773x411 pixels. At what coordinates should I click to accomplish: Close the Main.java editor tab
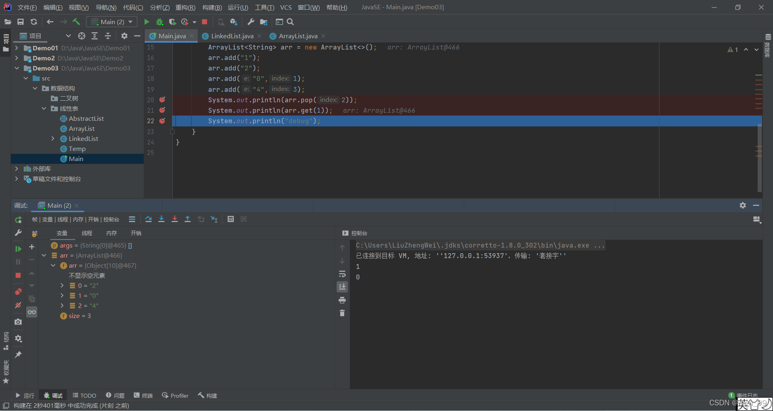click(192, 36)
